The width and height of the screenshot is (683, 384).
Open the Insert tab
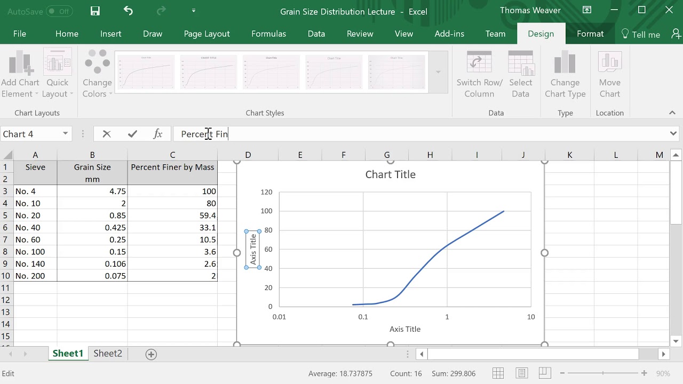[110, 34]
